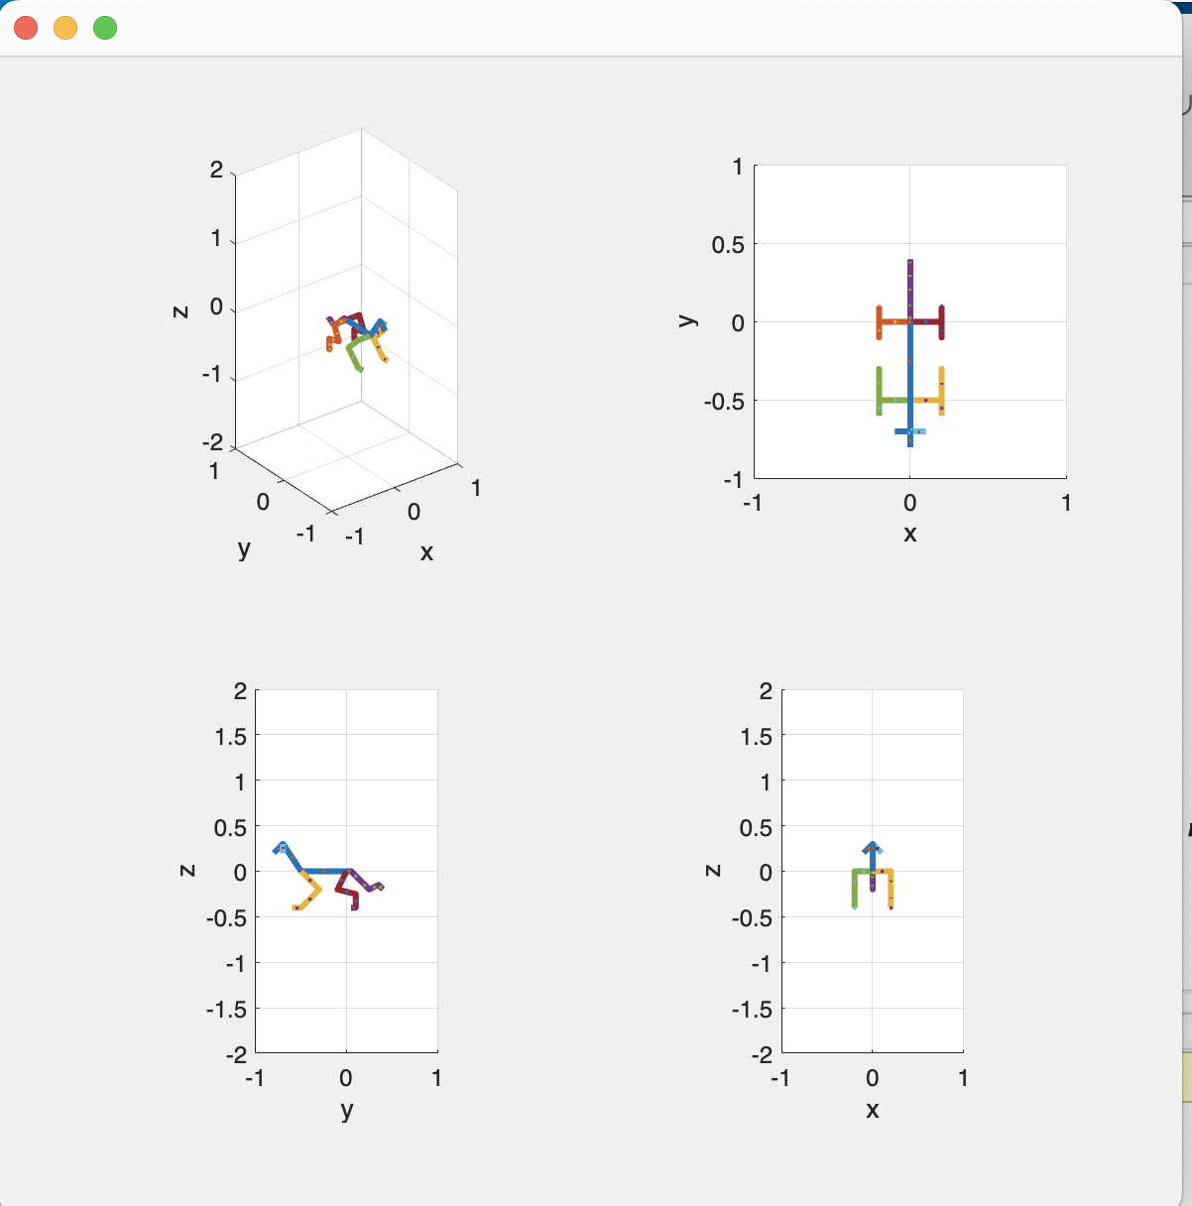Image resolution: width=1192 pixels, height=1206 pixels.
Task: Click the yellow minimize window button
Action: [65, 28]
